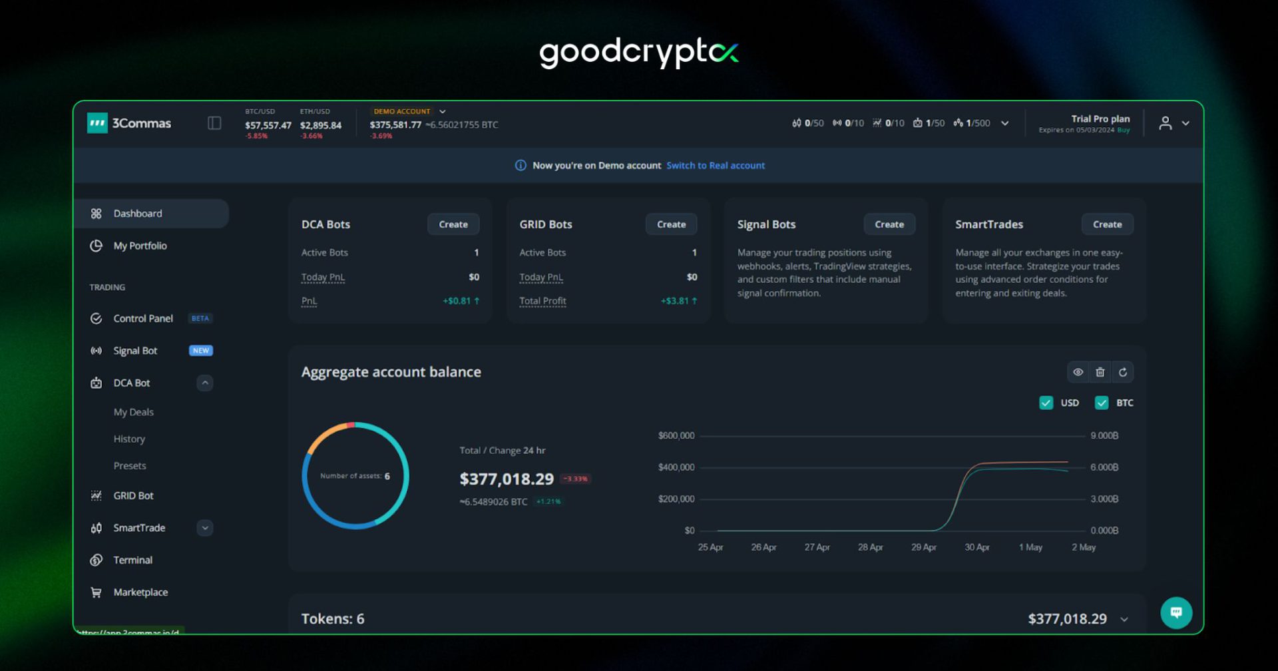Delete the balance chart with trash icon

click(x=1100, y=372)
